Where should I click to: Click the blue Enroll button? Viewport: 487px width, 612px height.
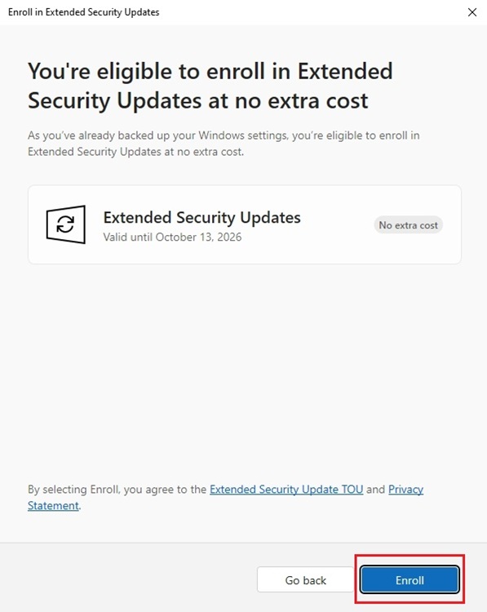410,580
